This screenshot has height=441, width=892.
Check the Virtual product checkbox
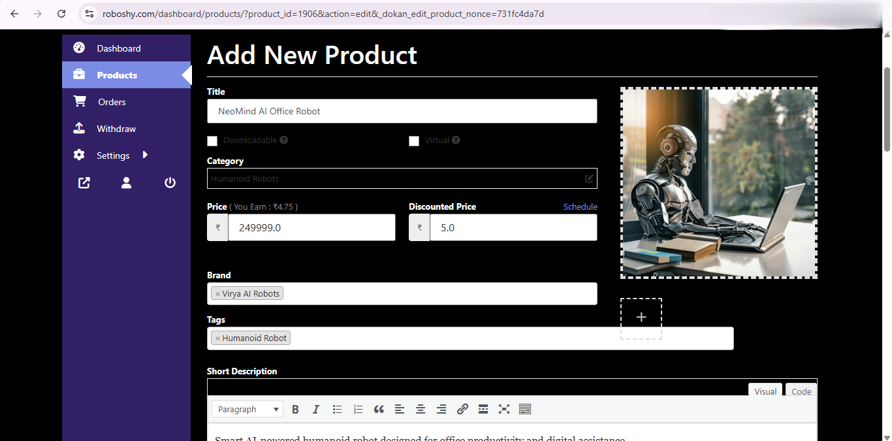[414, 140]
